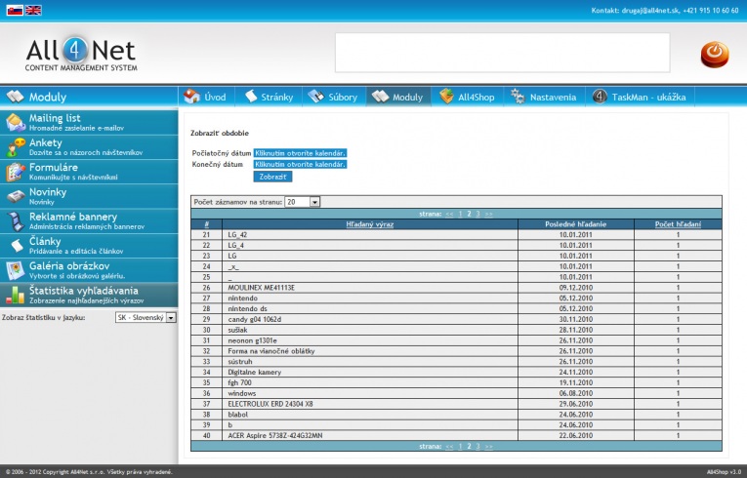The image size is (747, 478).
Task: Open statistics language dropdown SK - Slovensky
Action: tap(170, 317)
